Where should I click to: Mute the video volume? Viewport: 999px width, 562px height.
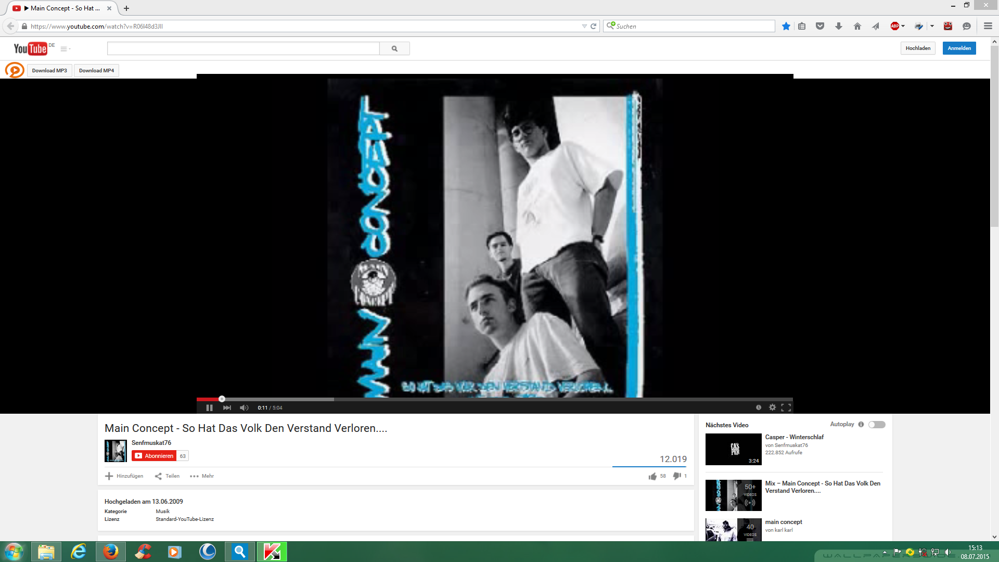[244, 407]
